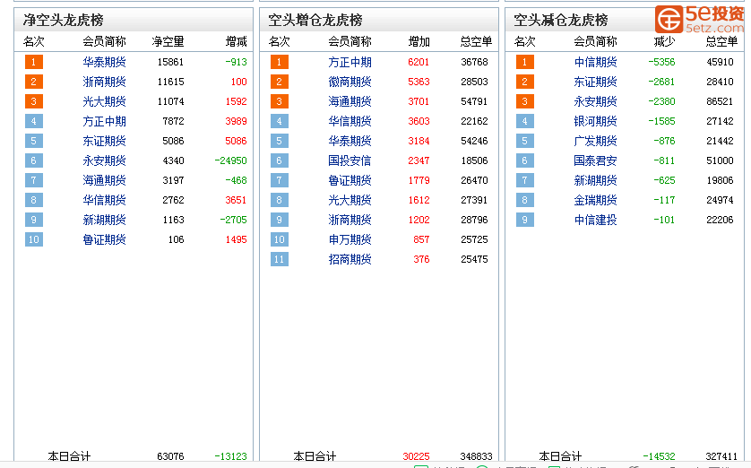Open 方正中期 link in 空头增仓龙虎榜 table
Screen dimensions: 751x468
point(350,62)
